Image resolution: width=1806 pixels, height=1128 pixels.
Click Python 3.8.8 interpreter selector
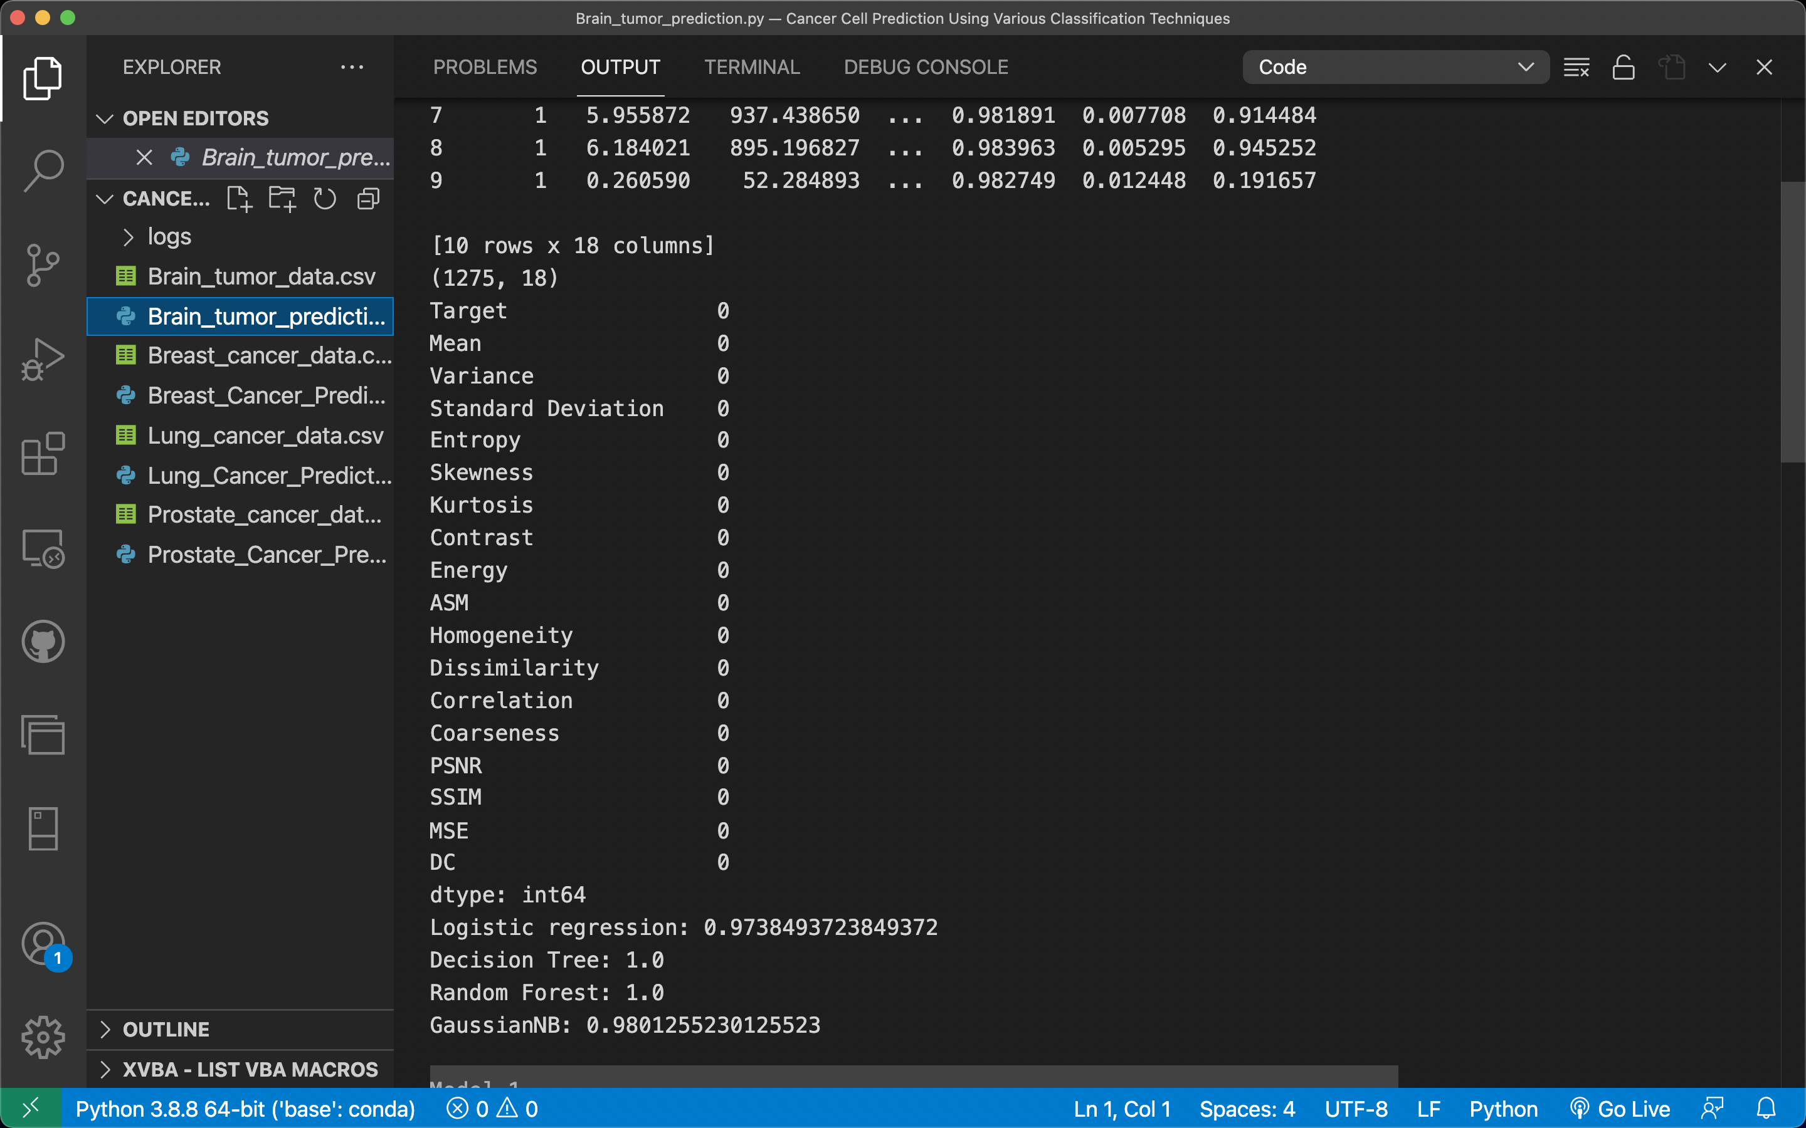(x=245, y=1109)
